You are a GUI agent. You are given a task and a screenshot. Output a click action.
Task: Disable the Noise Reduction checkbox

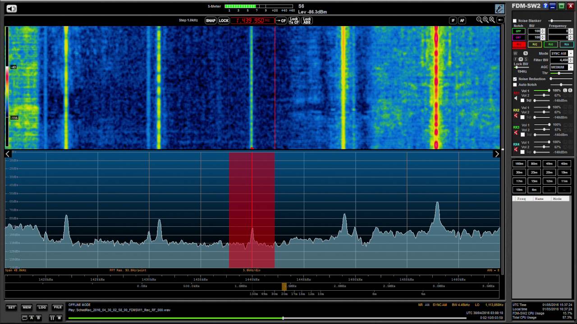pyautogui.click(x=515, y=79)
